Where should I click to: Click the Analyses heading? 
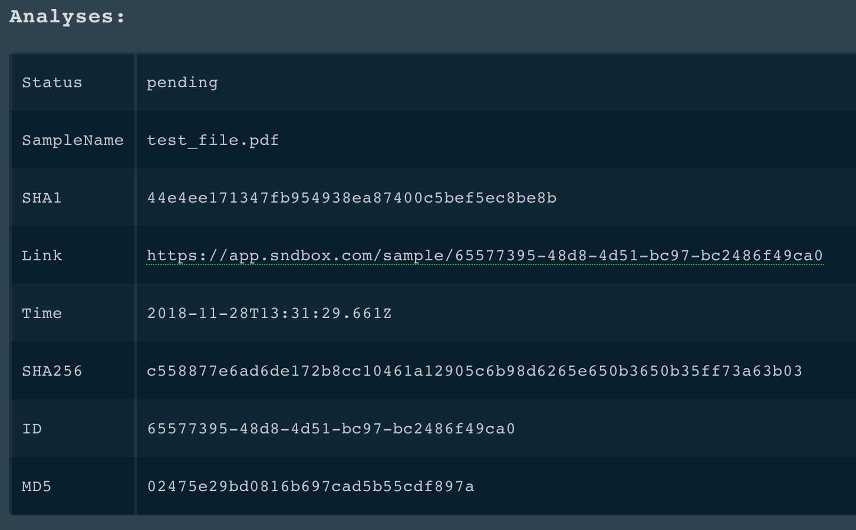click(68, 16)
